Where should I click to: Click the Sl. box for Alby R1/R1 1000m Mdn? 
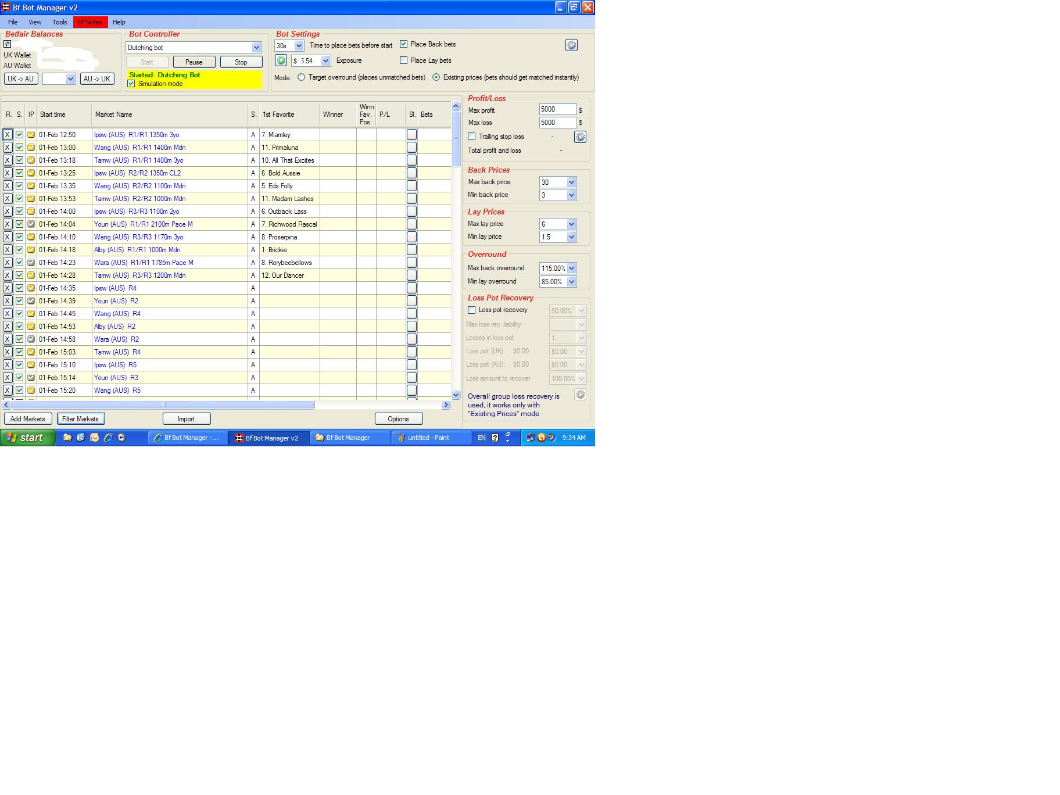coord(411,250)
